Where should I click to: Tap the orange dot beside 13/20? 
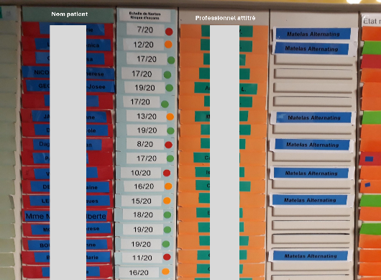pos(170,117)
